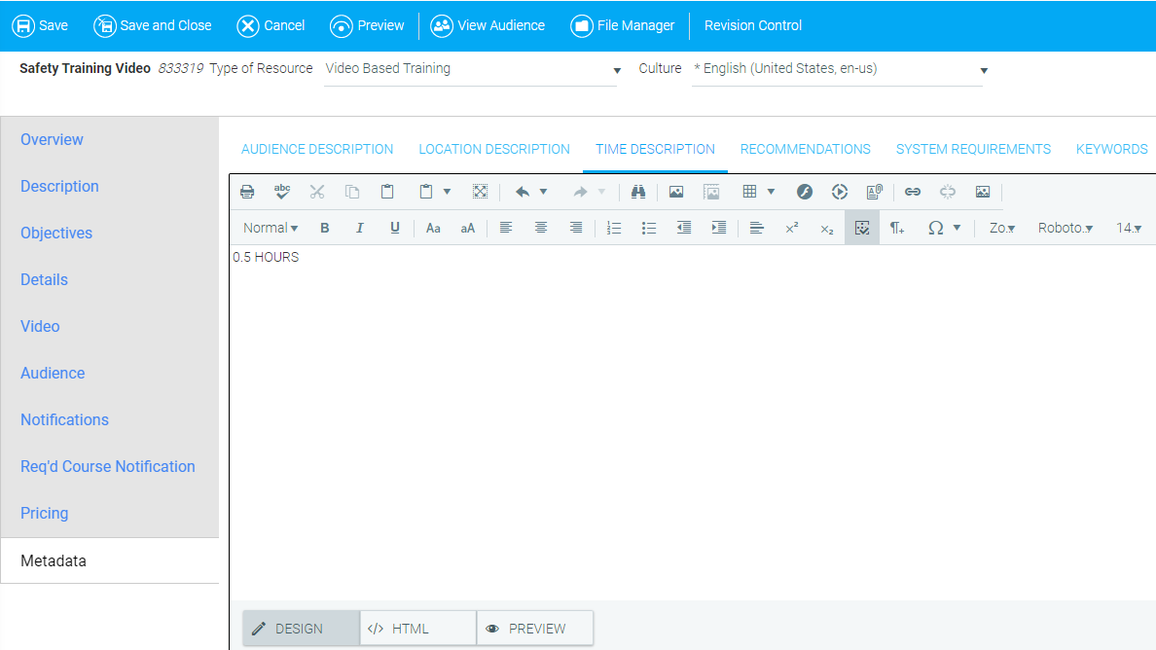Toggle bold formatting
This screenshot has height=650, width=1156.
325,228
